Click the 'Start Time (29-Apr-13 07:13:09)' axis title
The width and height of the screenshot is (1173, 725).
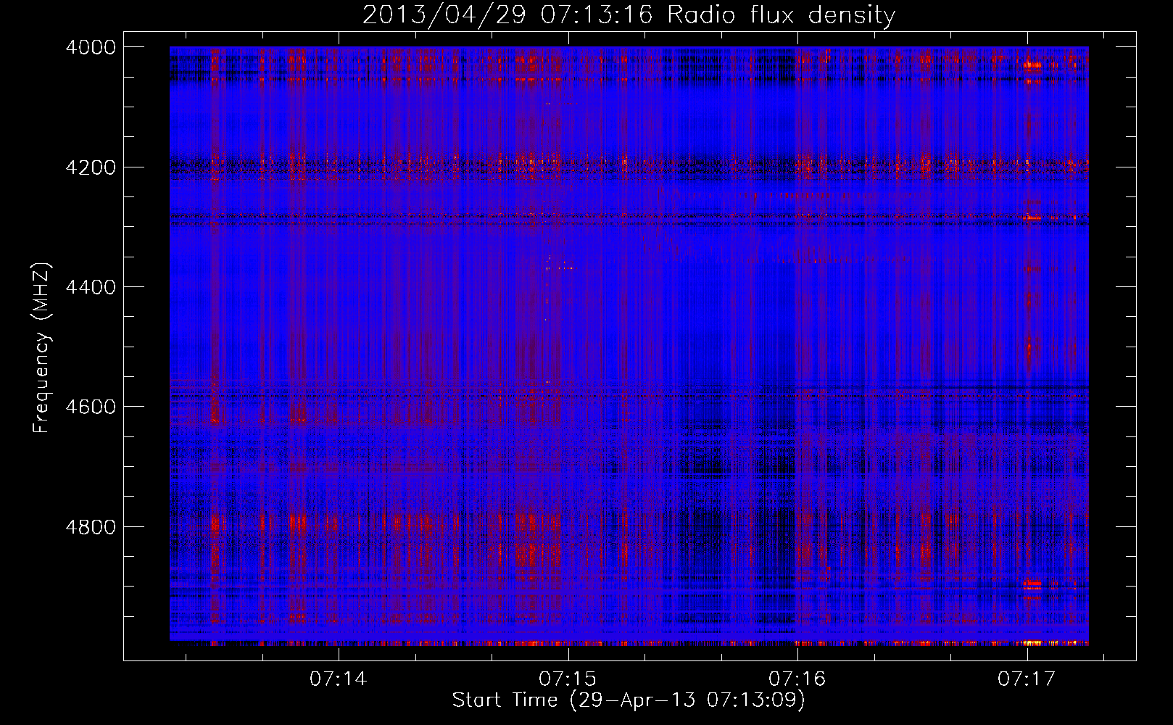[x=629, y=700]
